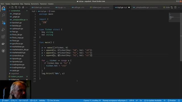Viewport: 182px width, 102px height.
Task: Click the code minimap preview
Action: pos(174,17)
